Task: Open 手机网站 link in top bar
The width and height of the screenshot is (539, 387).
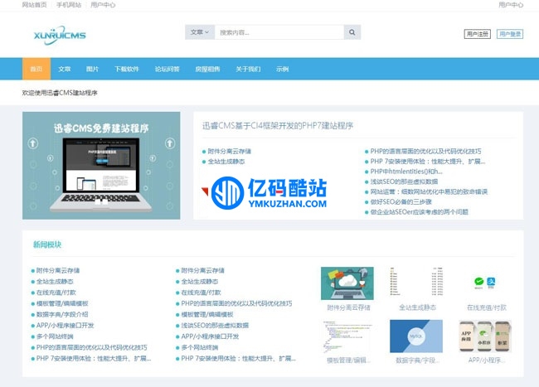Action: (x=69, y=5)
